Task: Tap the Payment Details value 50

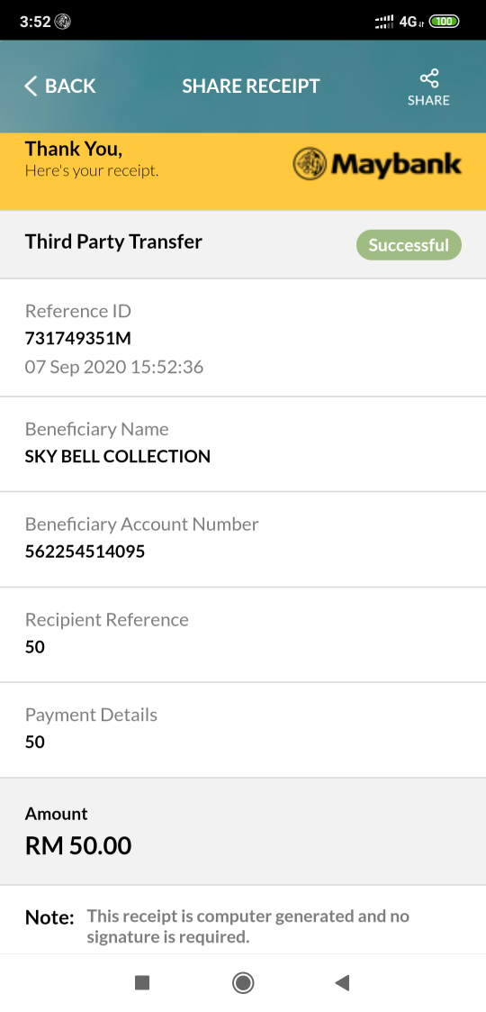Action: coord(35,743)
